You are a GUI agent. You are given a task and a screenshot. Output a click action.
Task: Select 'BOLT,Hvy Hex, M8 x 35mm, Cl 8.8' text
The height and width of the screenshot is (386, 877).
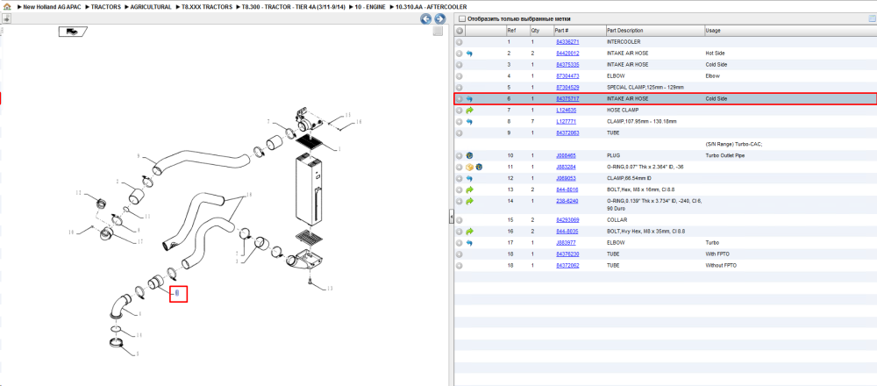click(x=646, y=231)
